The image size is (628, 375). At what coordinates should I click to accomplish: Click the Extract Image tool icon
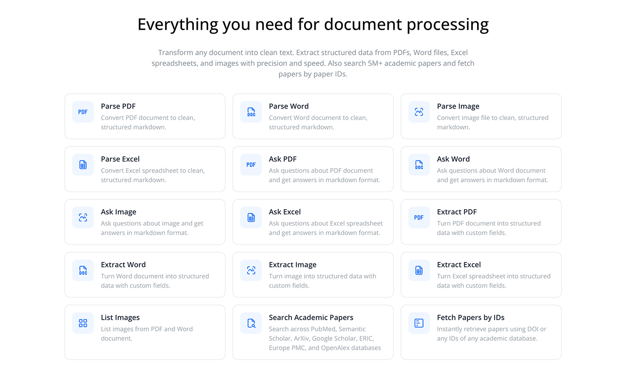pyautogui.click(x=251, y=270)
